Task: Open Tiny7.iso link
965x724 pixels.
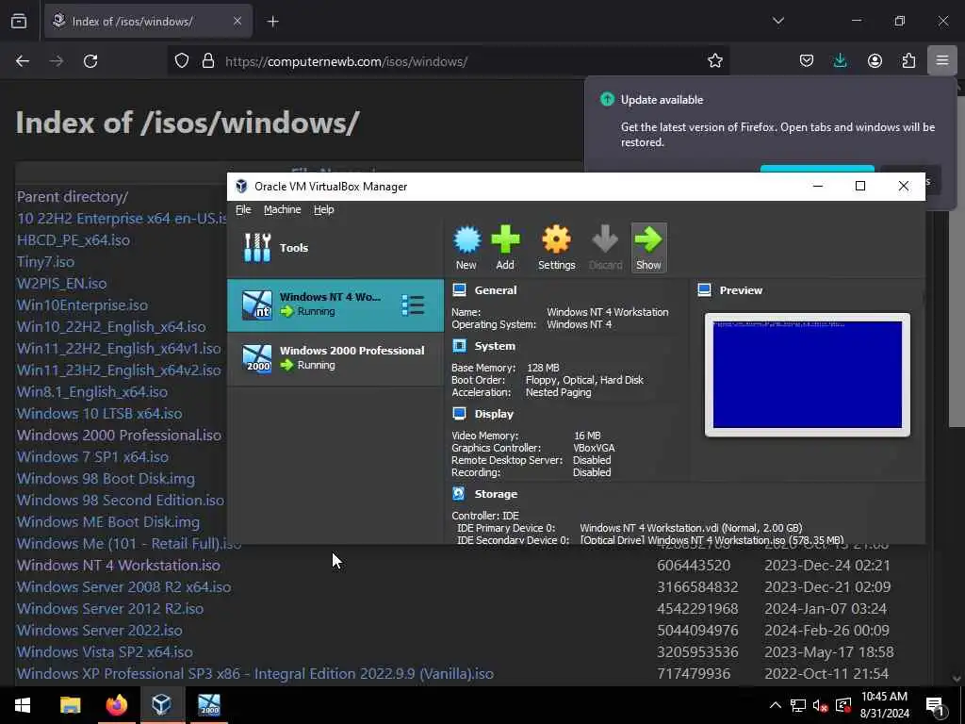Action: click(45, 262)
